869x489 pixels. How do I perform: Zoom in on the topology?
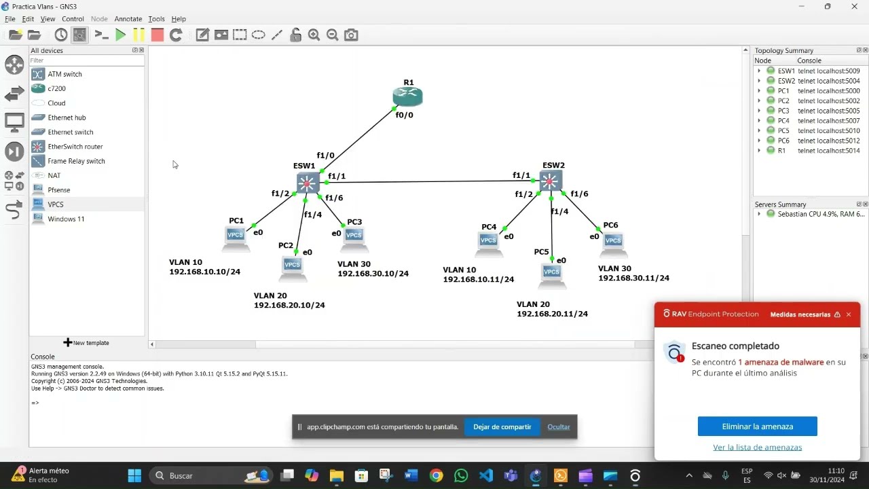[x=314, y=35]
